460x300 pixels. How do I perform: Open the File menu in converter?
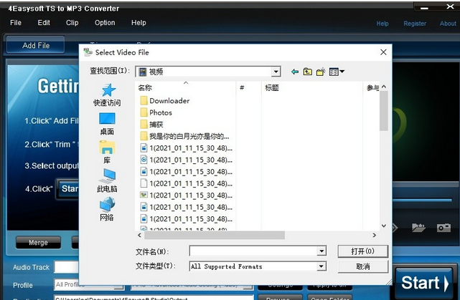16,23
